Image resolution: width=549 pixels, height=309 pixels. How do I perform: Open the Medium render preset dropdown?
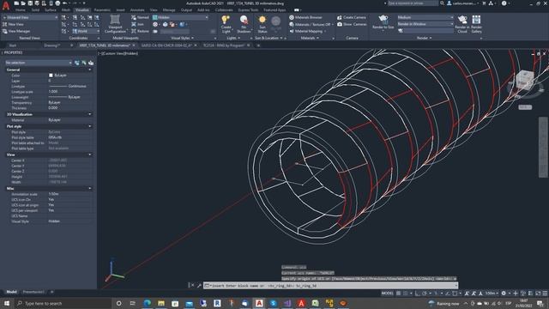(x=425, y=17)
